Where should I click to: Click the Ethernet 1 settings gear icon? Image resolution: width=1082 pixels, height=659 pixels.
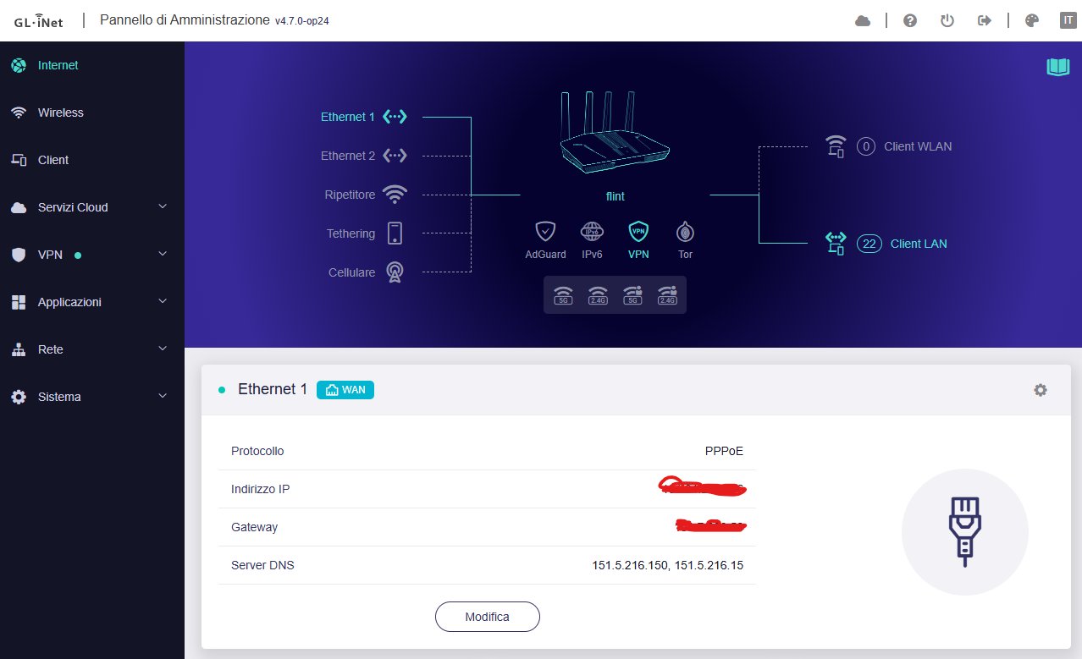1040,390
